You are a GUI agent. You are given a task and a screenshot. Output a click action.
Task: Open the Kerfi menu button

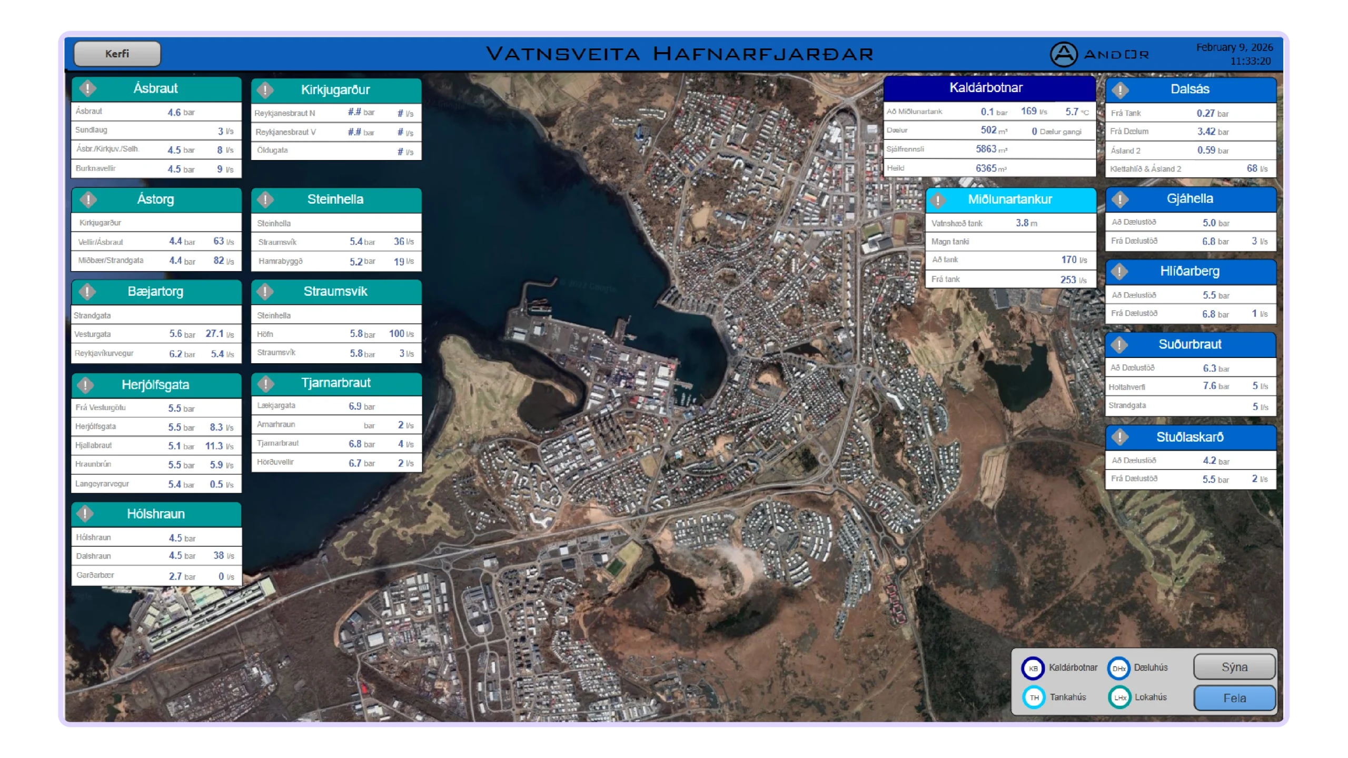(117, 54)
